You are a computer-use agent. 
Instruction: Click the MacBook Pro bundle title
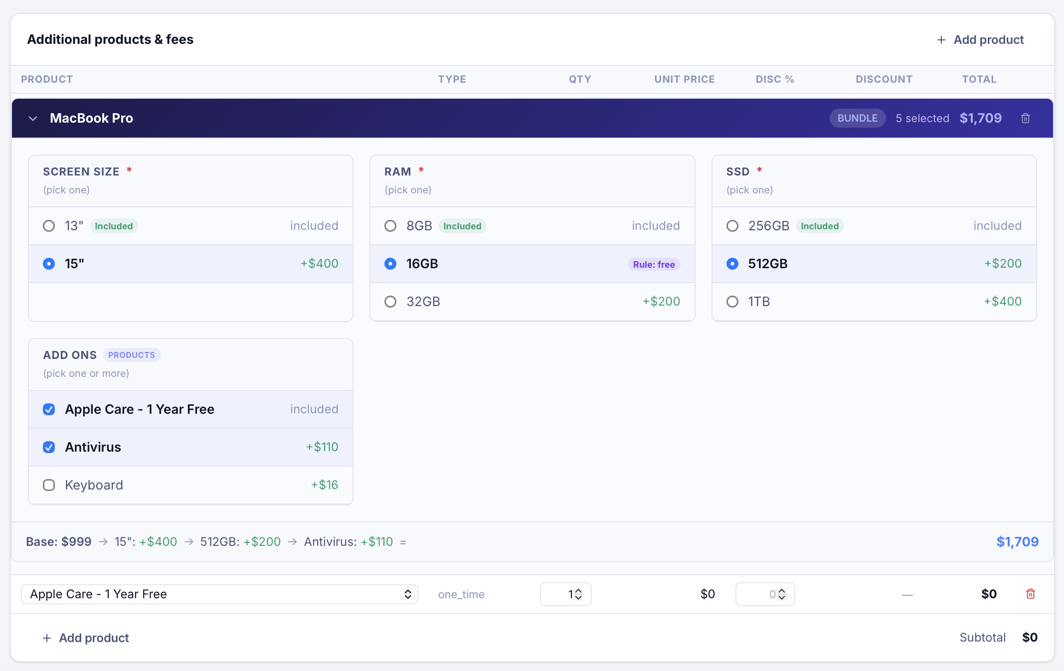pyautogui.click(x=91, y=118)
